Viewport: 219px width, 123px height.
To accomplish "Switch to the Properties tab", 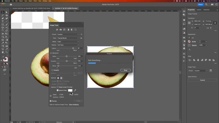I will pyautogui.click(x=191, y=10).
